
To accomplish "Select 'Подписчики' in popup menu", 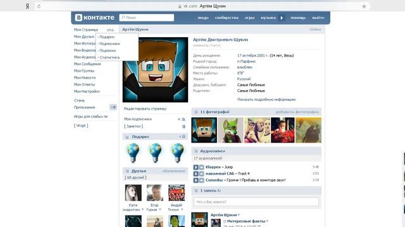I will point(109,44).
